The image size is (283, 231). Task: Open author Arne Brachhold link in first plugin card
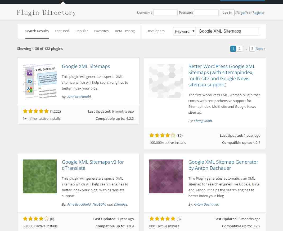pos(79,97)
